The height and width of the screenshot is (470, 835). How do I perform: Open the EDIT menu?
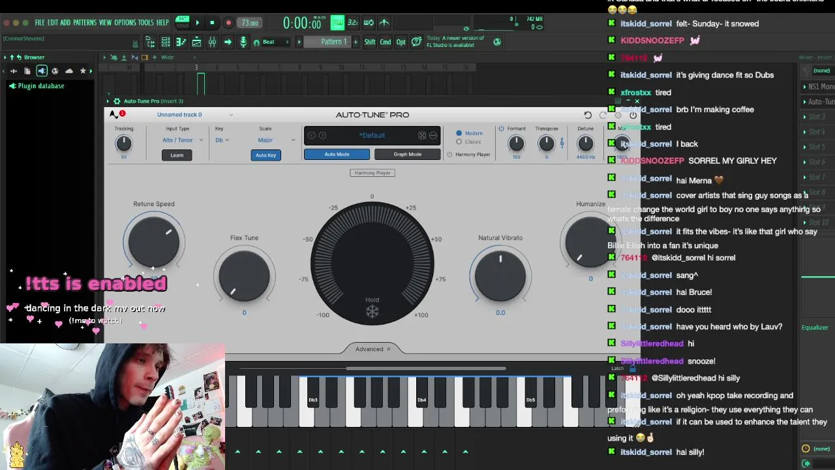click(52, 22)
